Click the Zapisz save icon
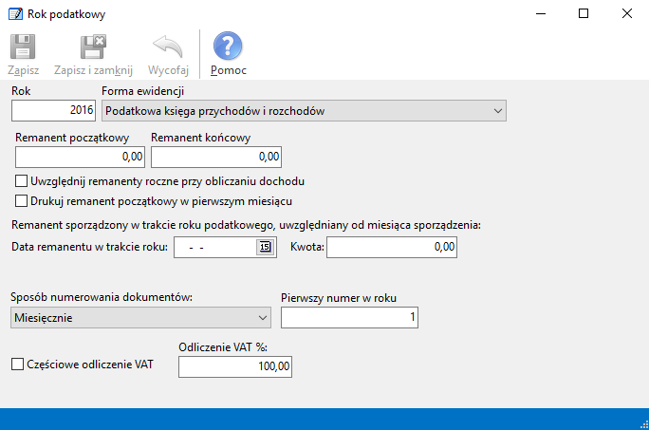The height and width of the screenshot is (430, 649). click(x=23, y=47)
